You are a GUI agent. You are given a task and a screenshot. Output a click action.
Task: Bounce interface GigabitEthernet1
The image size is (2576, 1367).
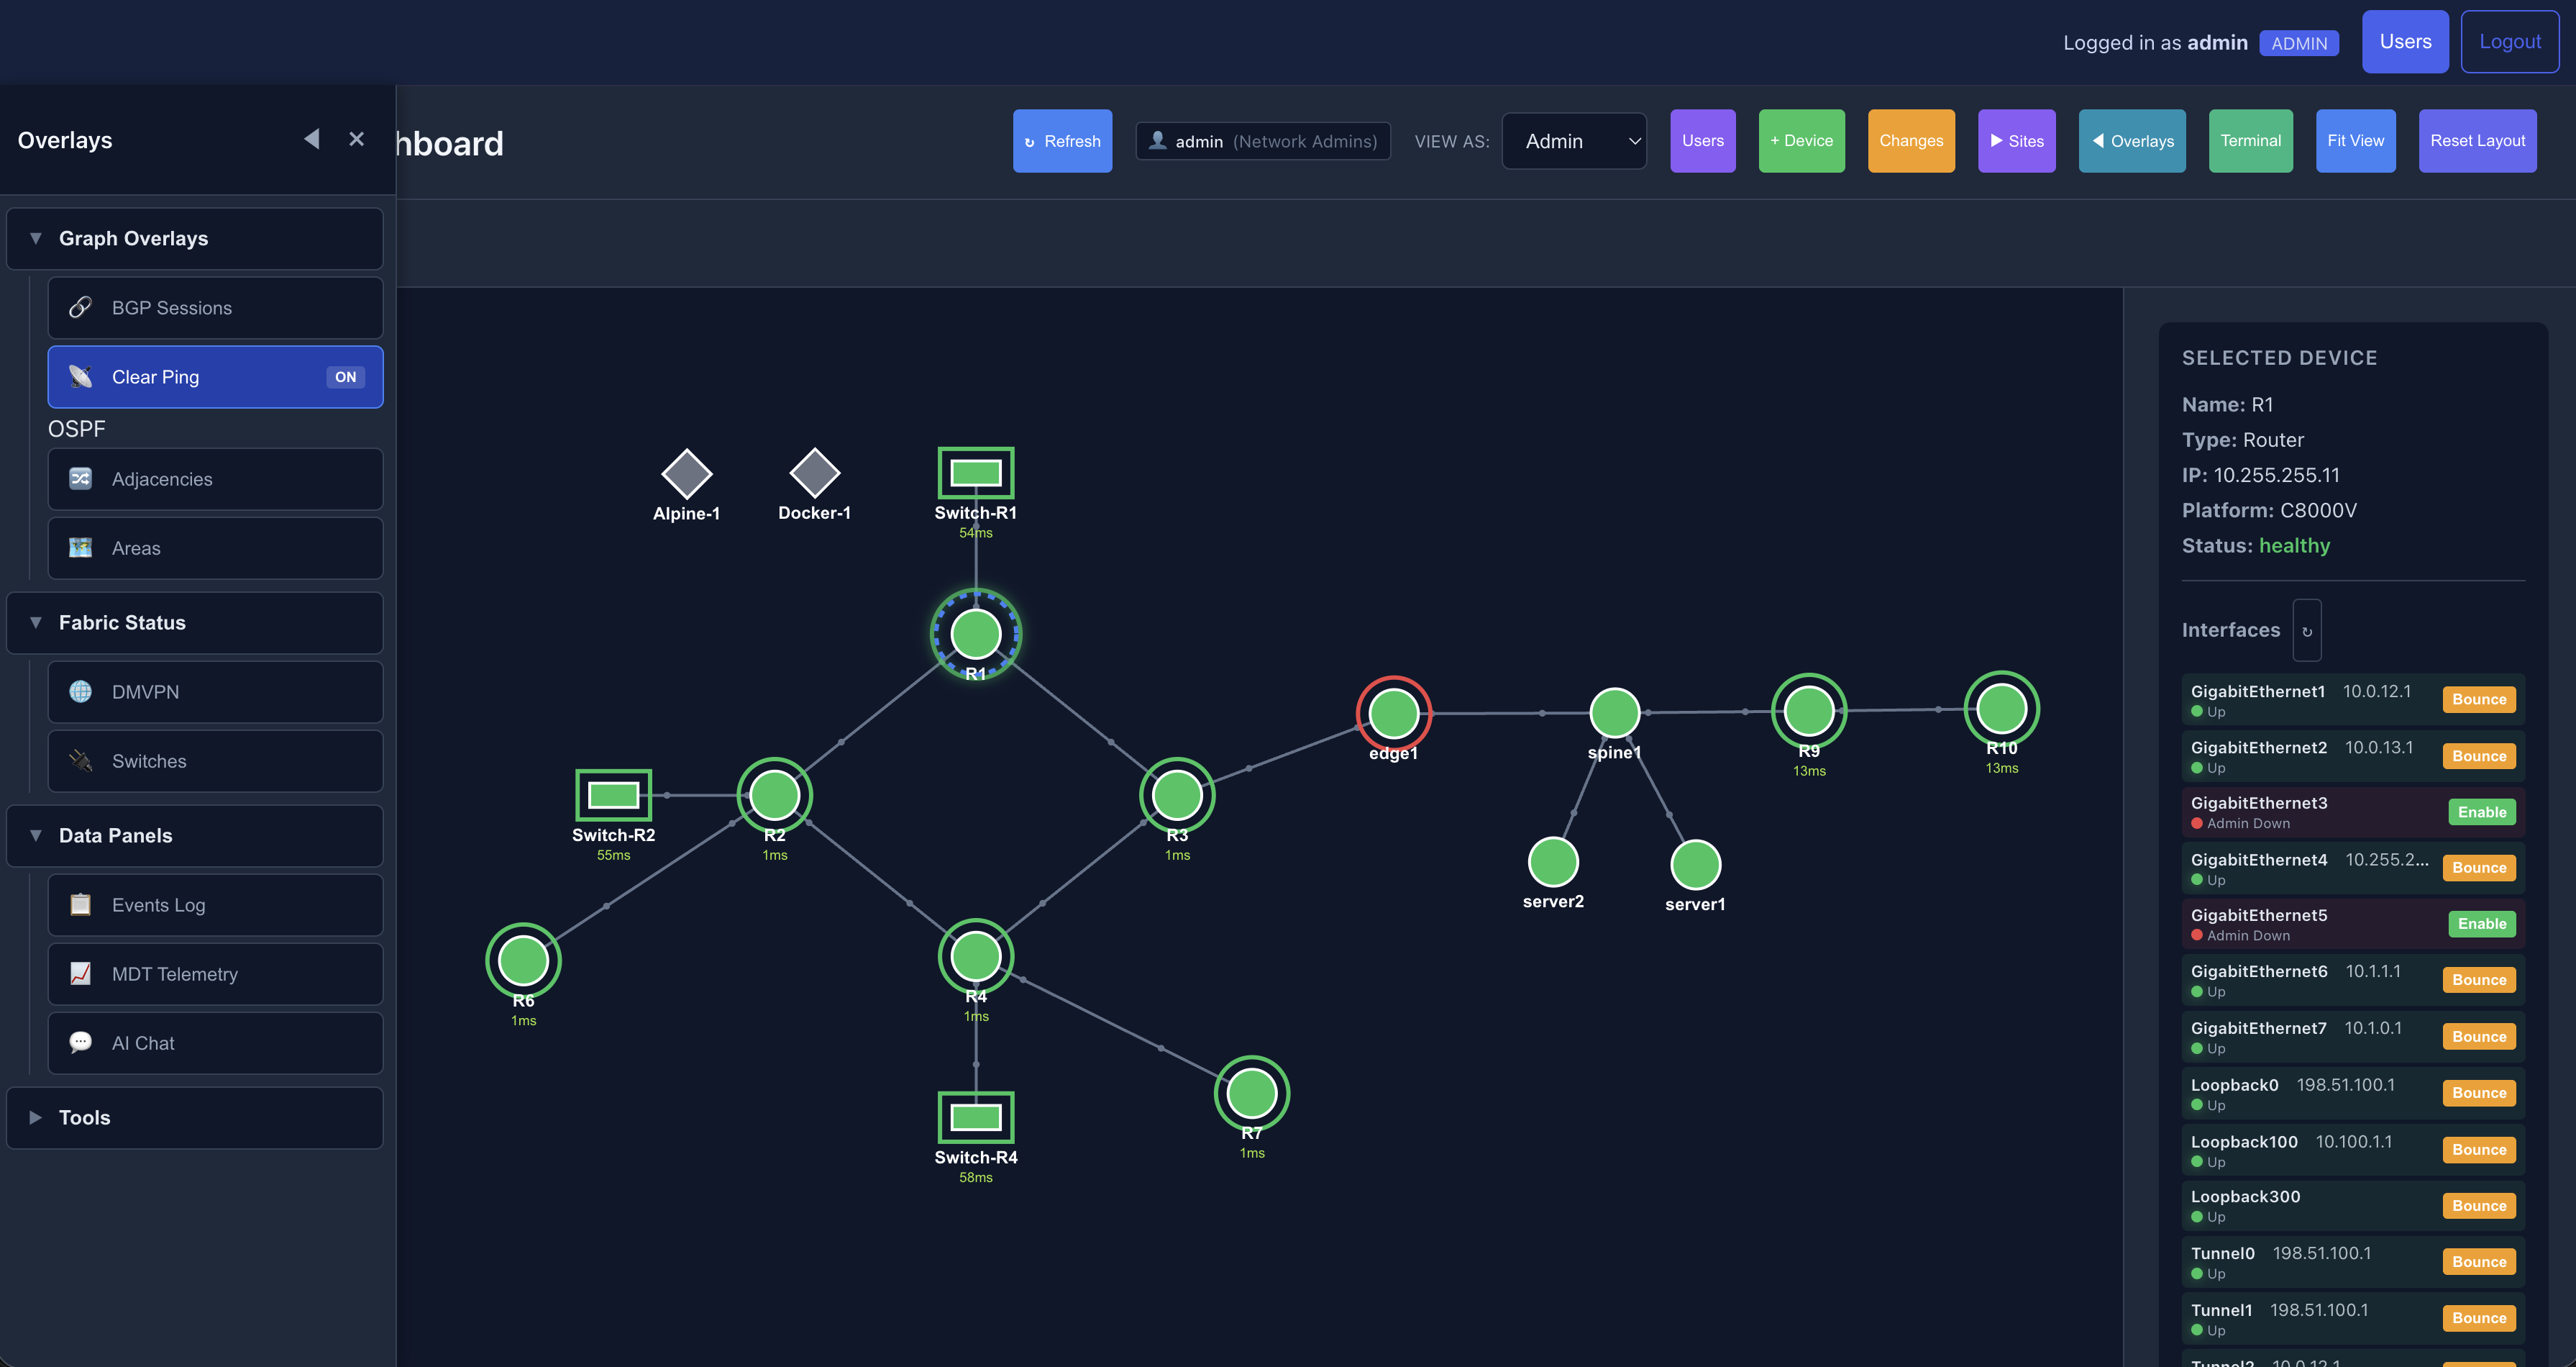(x=2479, y=699)
